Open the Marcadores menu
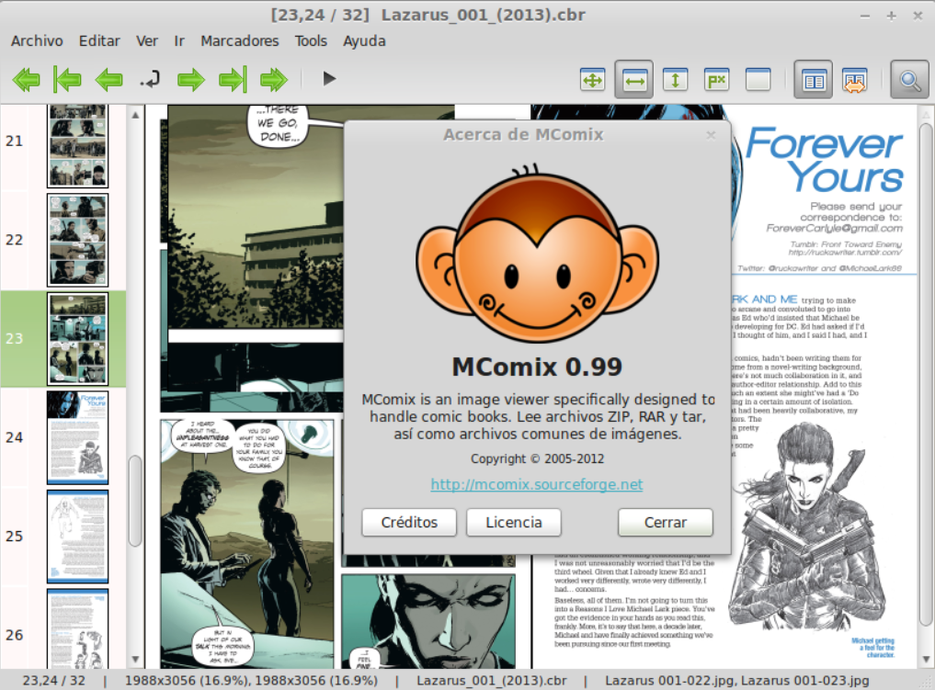935x690 pixels. pos(240,41)
